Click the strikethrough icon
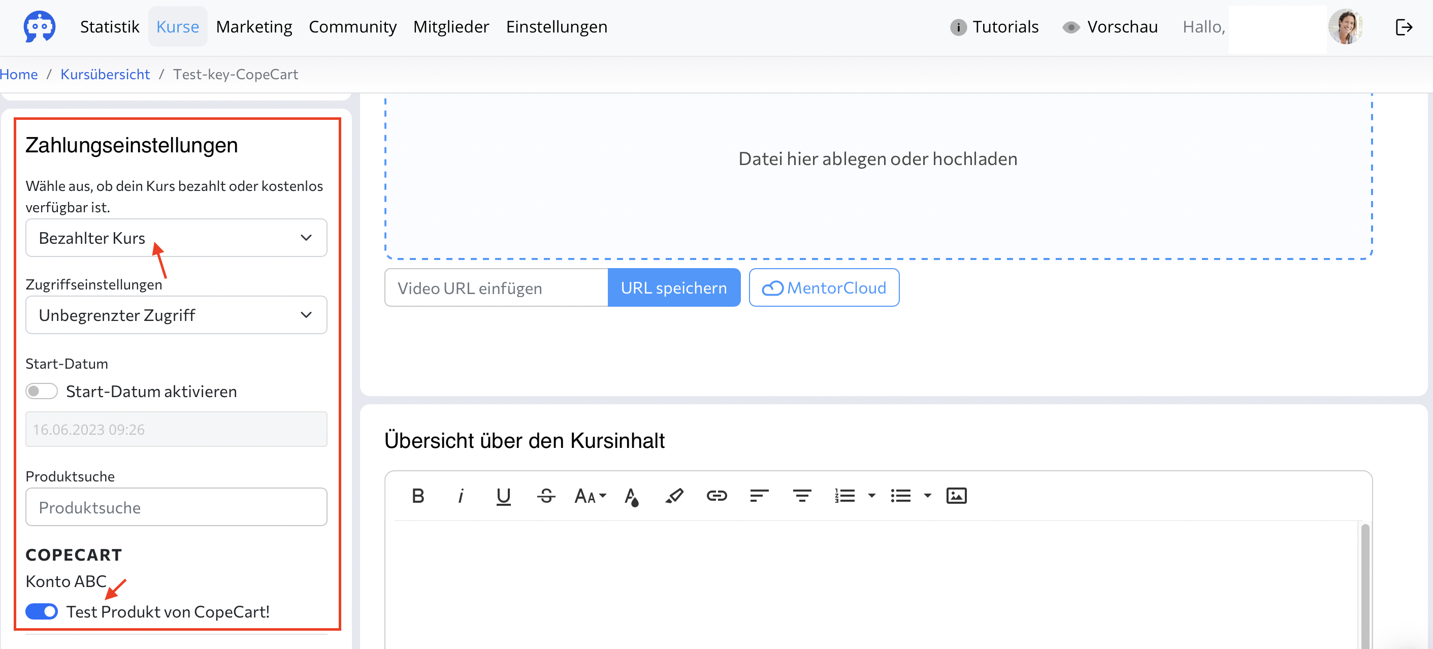 click(546, 496)
